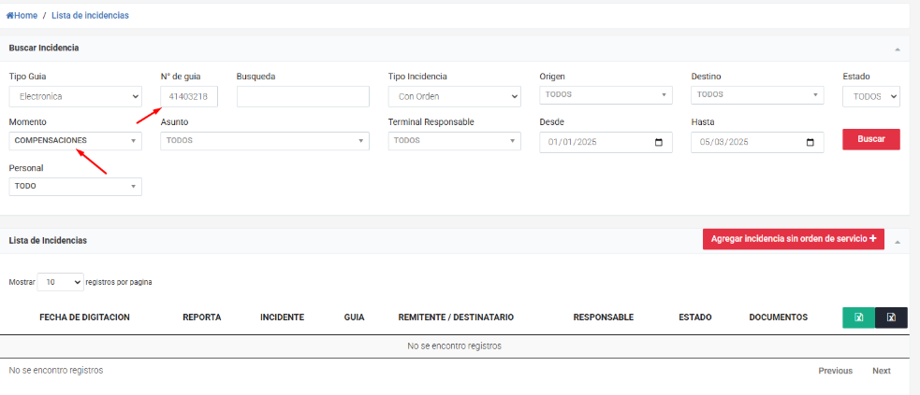Open calendar picker in Desde field
The height and width of the screenshot is (395, 920).
pos(658,142)
